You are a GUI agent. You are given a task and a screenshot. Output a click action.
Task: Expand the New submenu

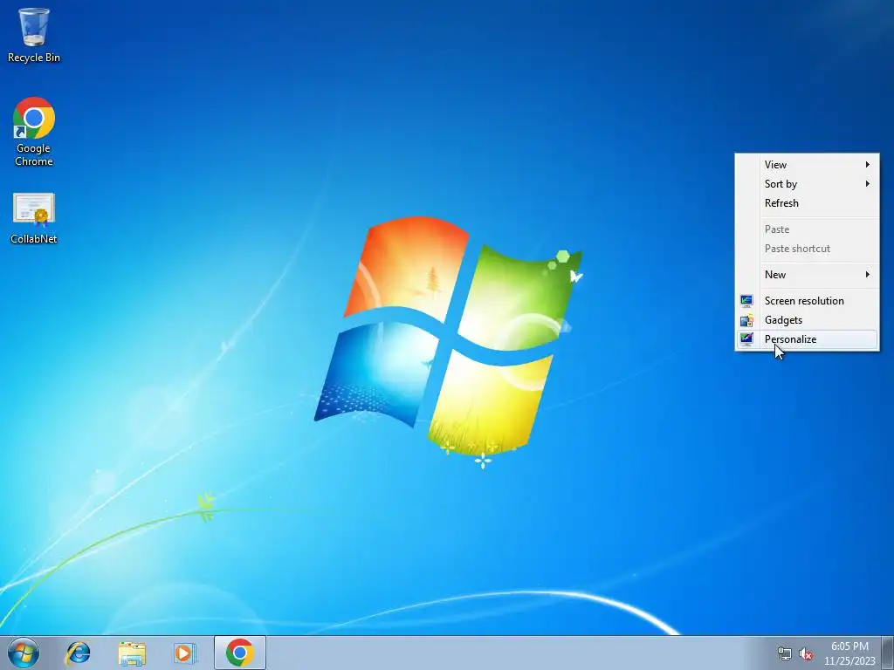pos(807,275)
